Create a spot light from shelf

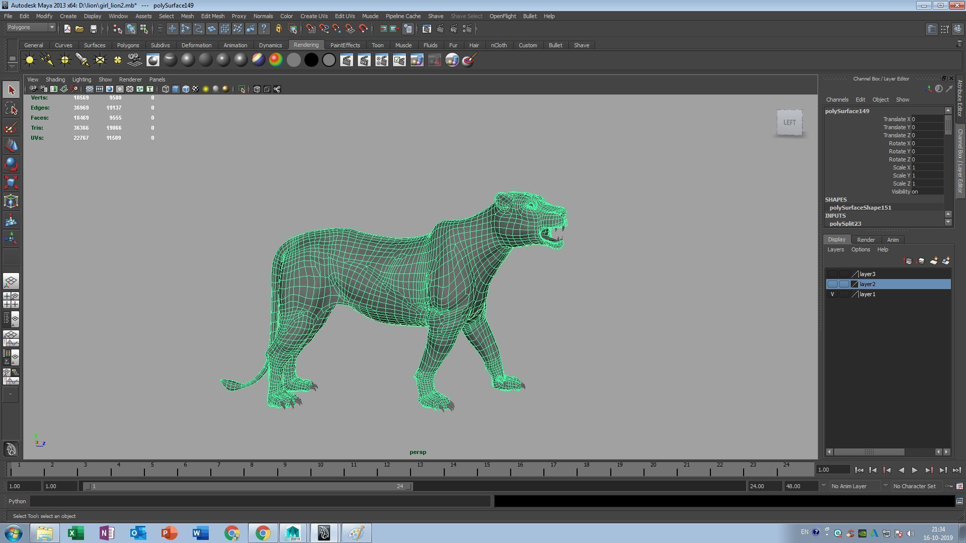[83, 60]
